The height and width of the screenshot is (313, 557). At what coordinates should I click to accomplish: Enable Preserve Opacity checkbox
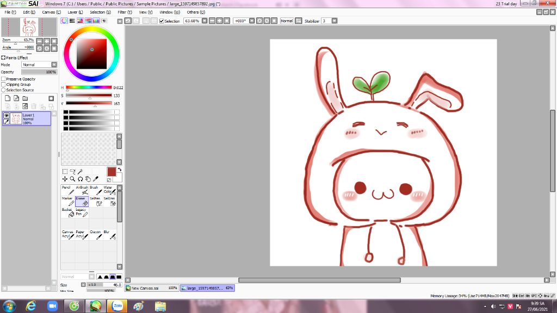pos(4,79)
